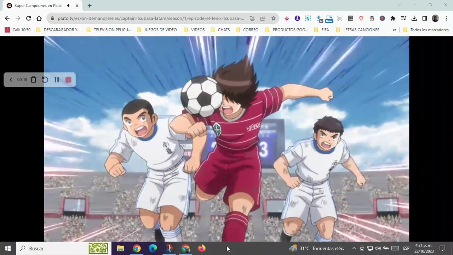Mute the Super Campeones tab audio
453x255 pixels.
pos(68,6)
